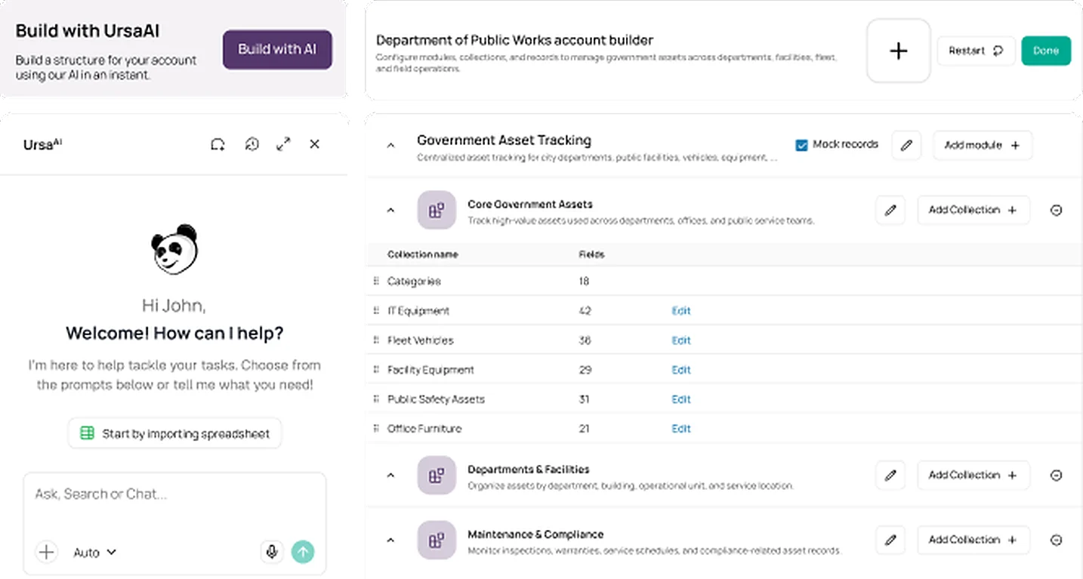
Task: Restart the account builder
Action: 976,51
